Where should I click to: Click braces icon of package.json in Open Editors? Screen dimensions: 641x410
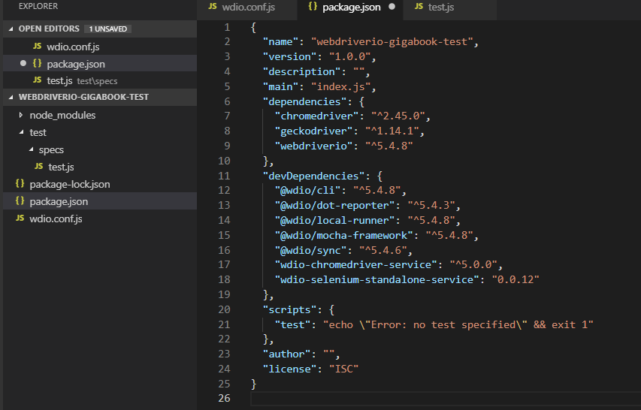[38, 63]
